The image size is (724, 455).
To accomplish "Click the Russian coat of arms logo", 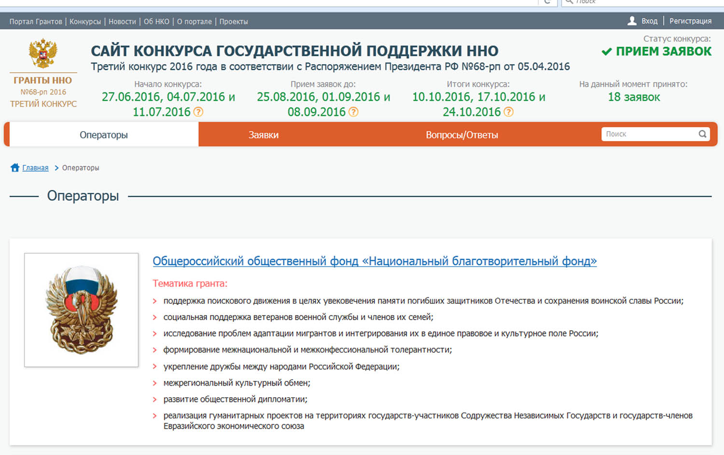I will 43,54.
